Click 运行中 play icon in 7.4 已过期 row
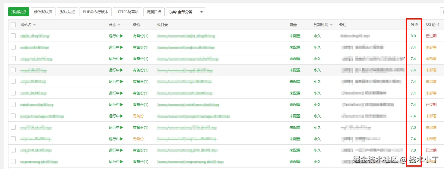The width and height of the screenshot is (444, 169). point(122,104)
